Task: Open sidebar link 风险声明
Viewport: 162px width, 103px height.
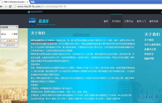Action: pyautogui.click(x=149, y=59)
